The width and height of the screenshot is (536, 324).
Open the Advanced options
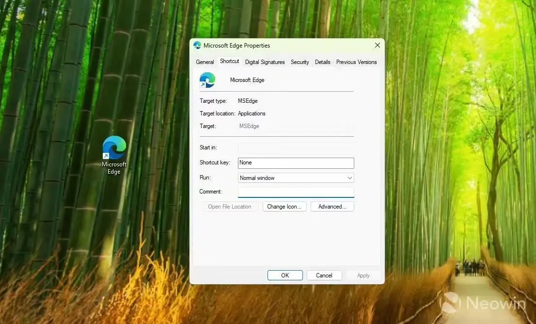click(x=332, y=206)
